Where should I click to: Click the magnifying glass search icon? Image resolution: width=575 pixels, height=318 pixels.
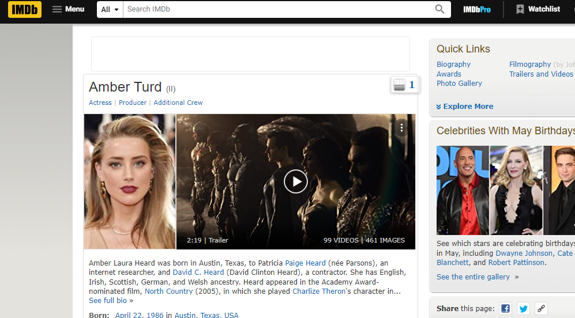pyautogui.click(x=439, y=9)
